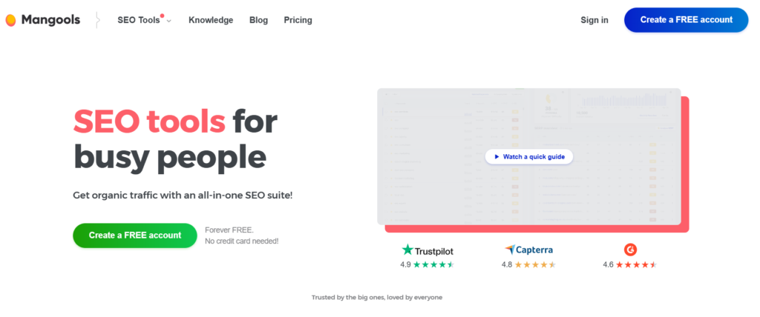This screenshot has width=760, height=317.
Task: Click the red notification dot on SEO Tools
Action: click(x=162, y=16)
